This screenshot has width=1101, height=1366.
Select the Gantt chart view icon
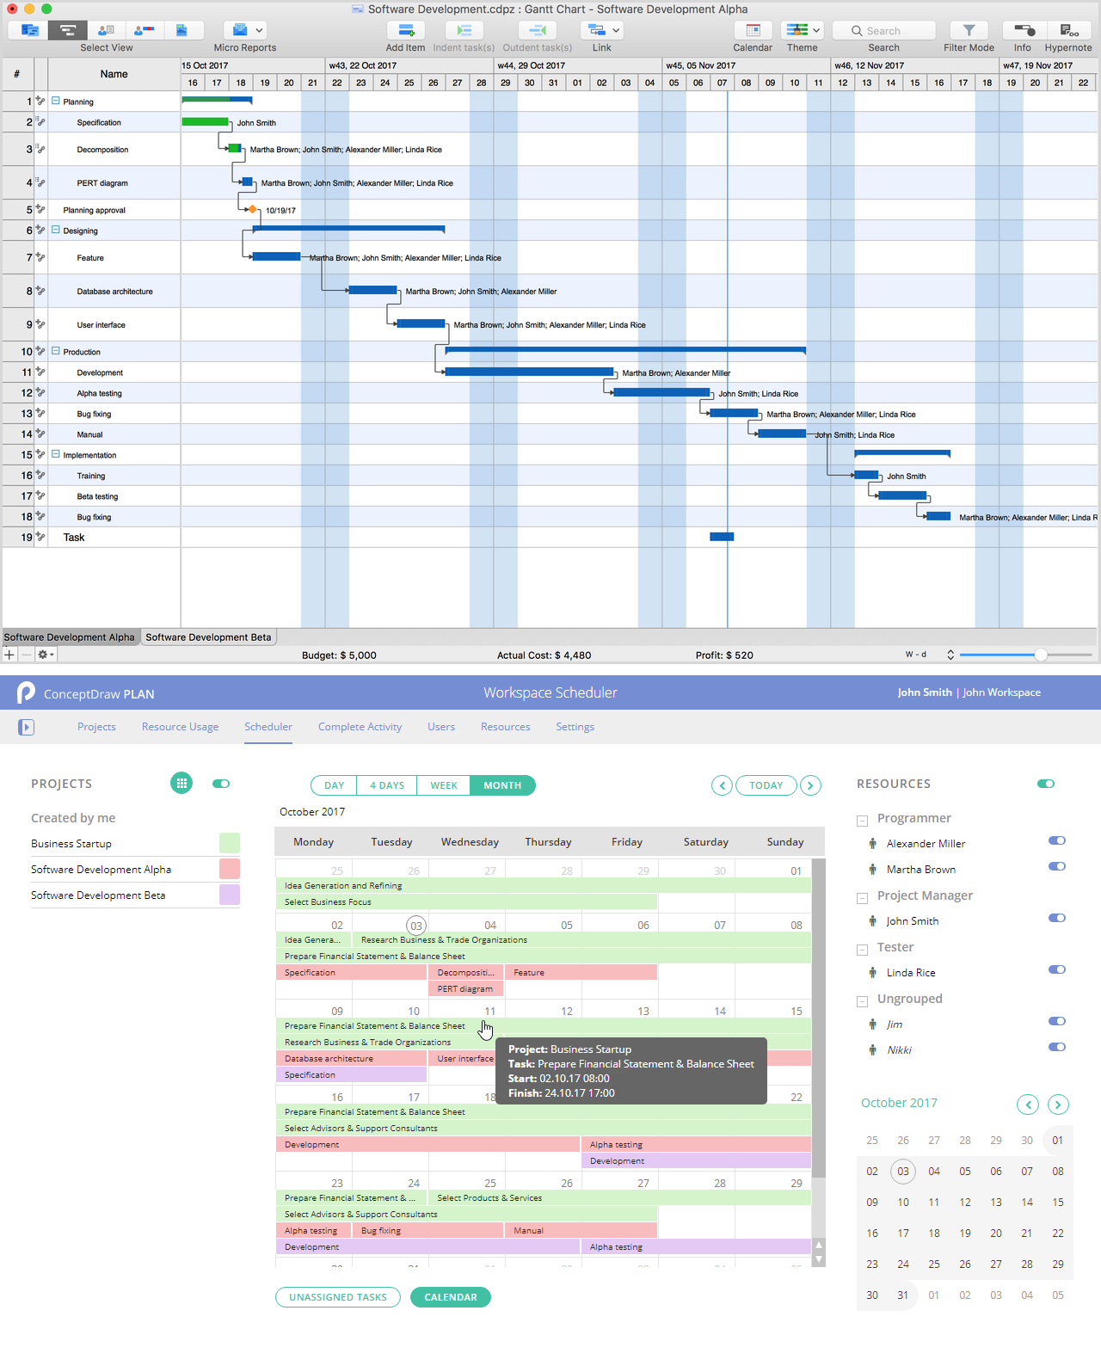tap(67, 30)
